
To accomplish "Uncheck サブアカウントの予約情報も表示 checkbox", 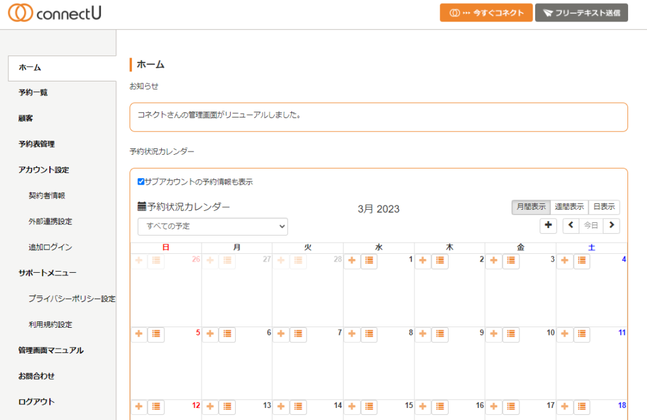I will [x=141, y=182].
